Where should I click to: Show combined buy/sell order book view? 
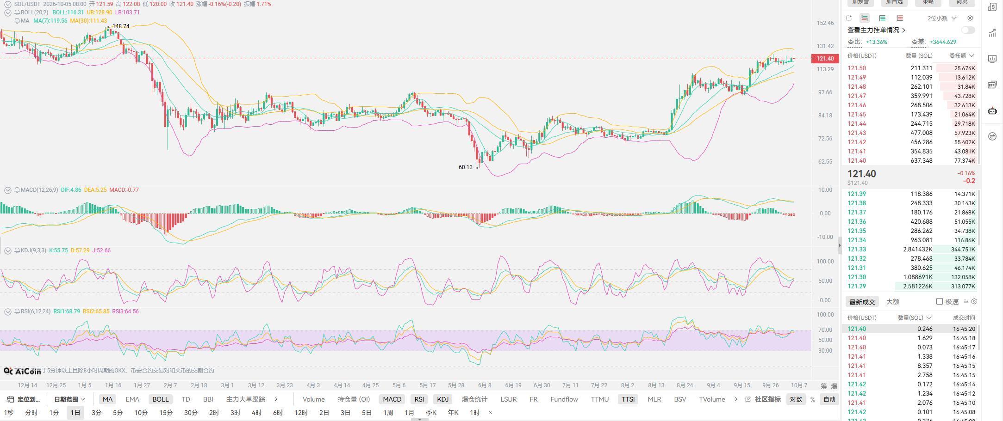[865, 18]
